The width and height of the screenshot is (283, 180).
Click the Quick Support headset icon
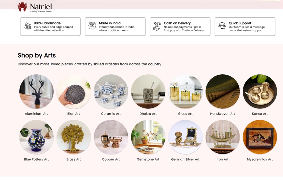click(222, 26)
